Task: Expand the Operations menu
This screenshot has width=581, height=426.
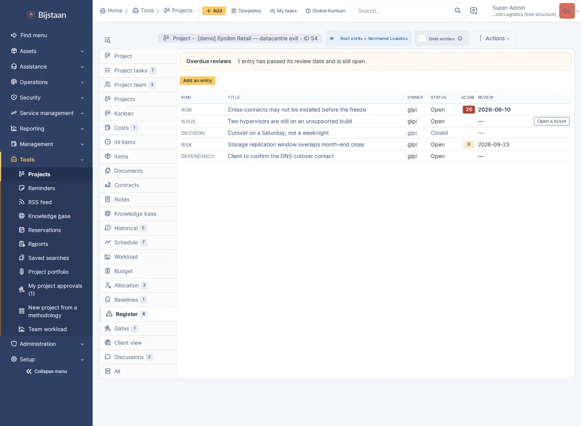Action: 46,82
